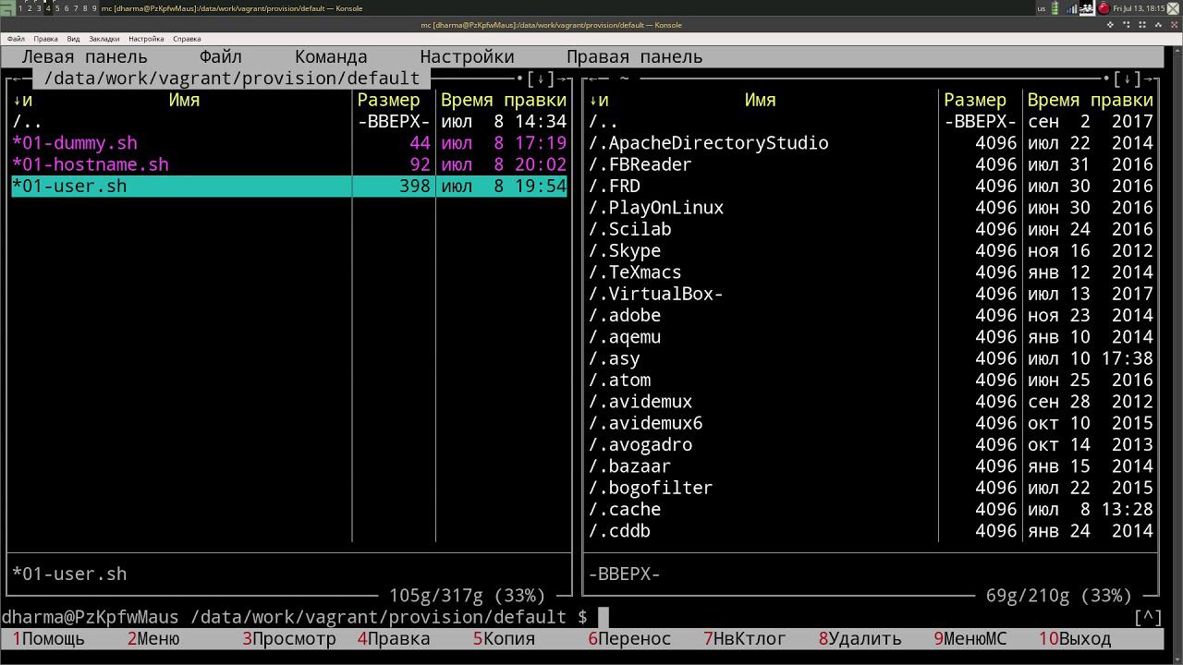The height and width of the screenshot is (665, 1183).
Task: Select .PlayOnLinux directory
Action: tap(871, 208)
